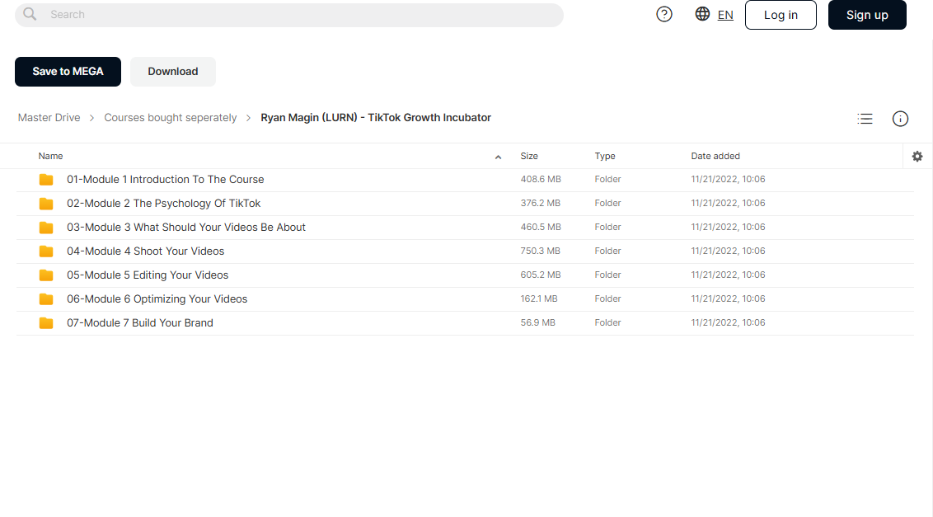Click the 750.3 MB size cell
933x517 pixels.
tap(541, 251)
